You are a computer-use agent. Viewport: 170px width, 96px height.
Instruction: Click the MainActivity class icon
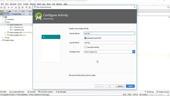(11, 27)
